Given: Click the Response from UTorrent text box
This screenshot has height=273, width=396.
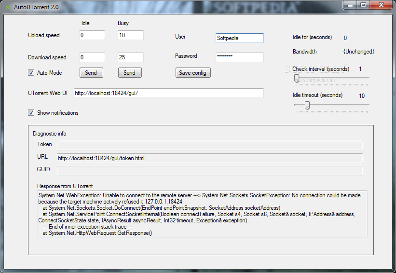Looking at the screenshot, I should pos(202,214).
